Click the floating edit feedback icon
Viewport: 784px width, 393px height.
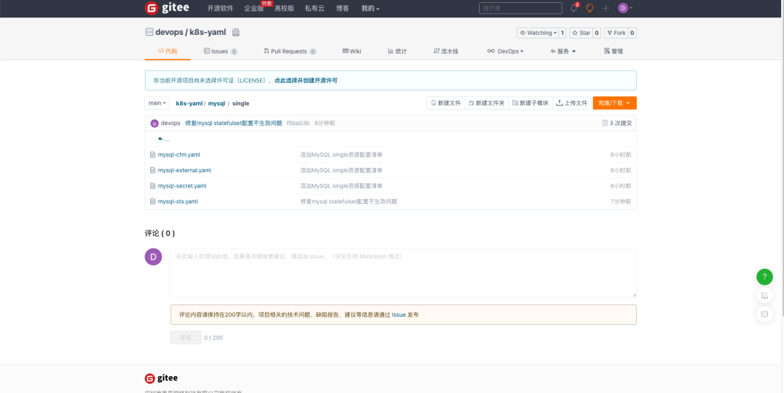764,296
